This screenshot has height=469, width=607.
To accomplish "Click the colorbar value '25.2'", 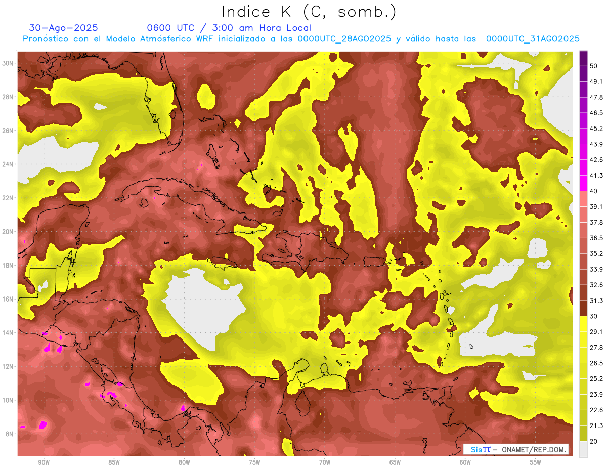I will pyautogui.click(x=596, y=379).
